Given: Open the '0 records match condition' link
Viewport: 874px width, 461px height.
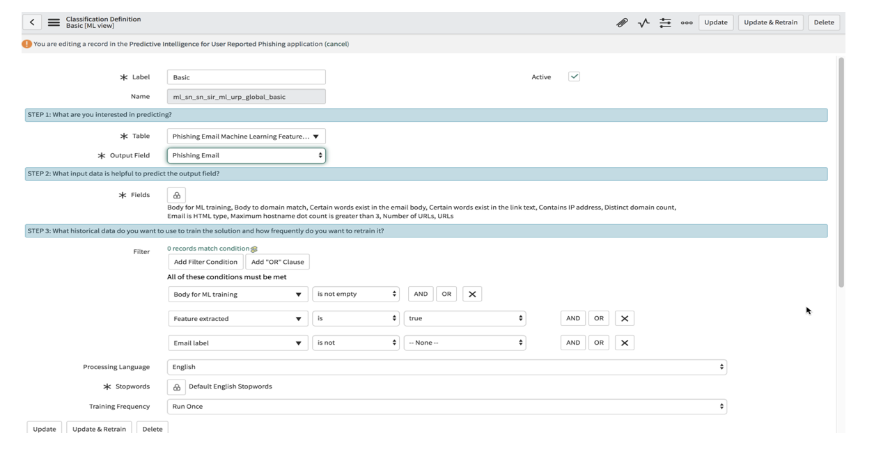Looking at the screenshot, I should (x=208, y=249).
